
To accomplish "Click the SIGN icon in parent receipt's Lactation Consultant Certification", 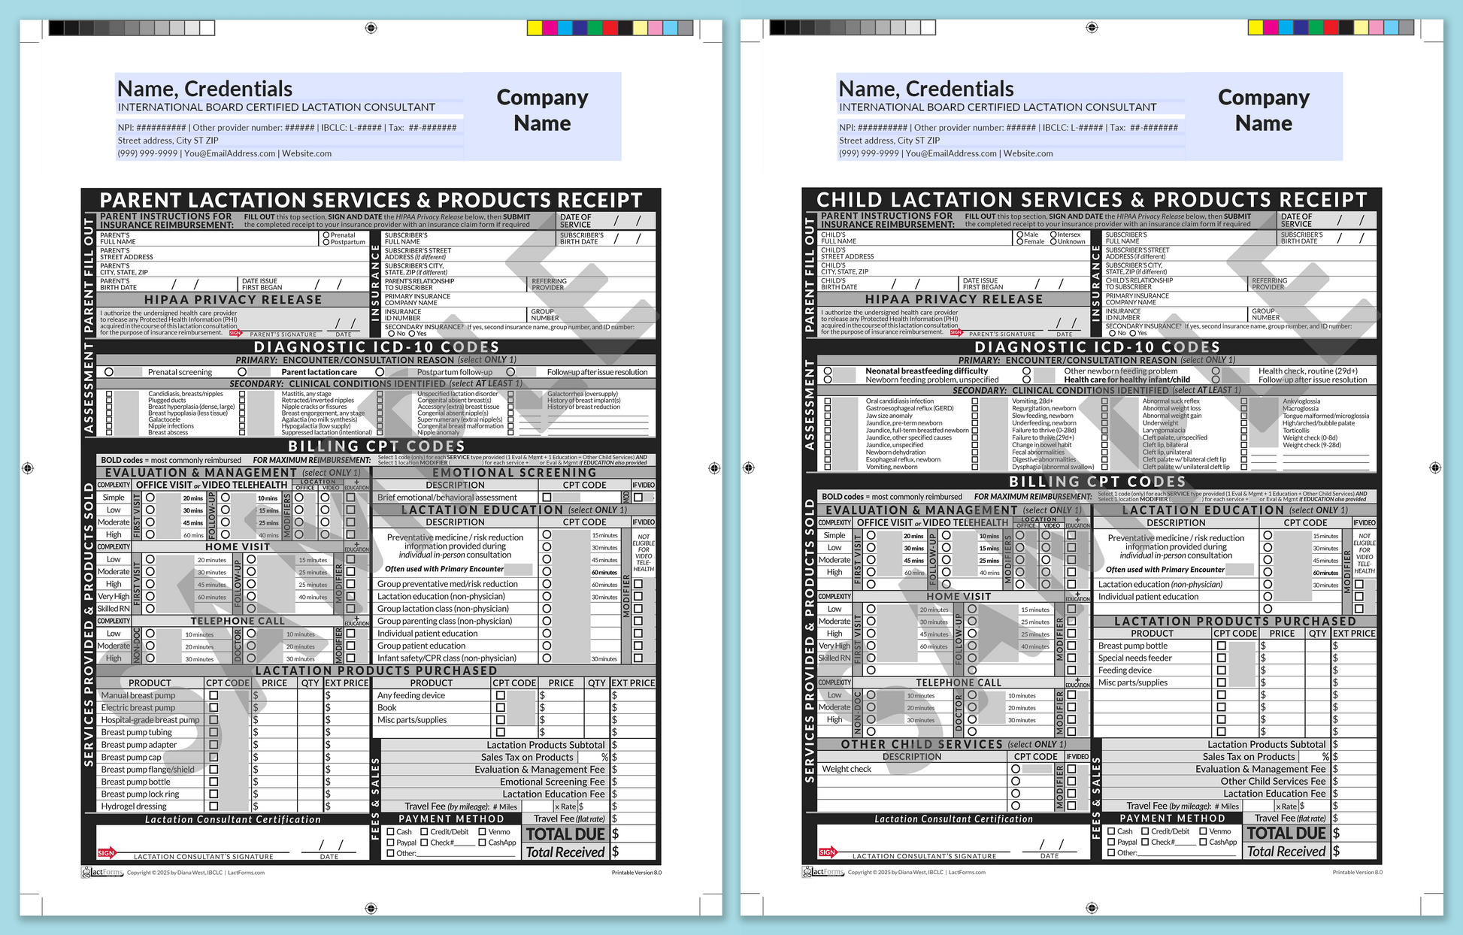I will pos(105,852).
